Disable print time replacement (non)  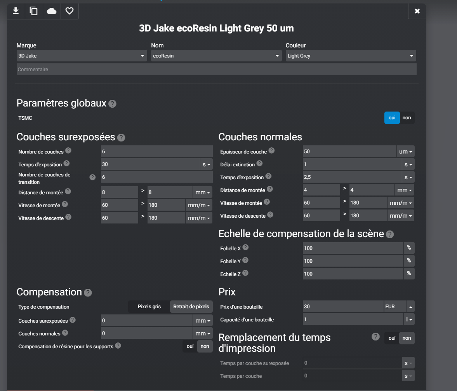point(407,338)
